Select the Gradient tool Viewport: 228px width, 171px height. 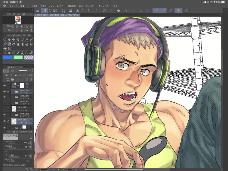[x=31, y=44]
